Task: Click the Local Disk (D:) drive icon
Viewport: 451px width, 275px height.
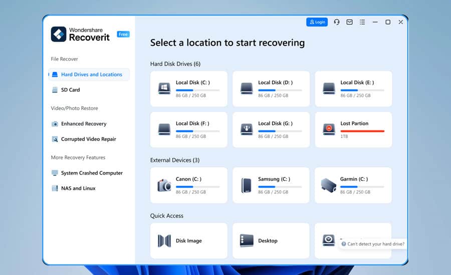Action: (x=247, y=88)
